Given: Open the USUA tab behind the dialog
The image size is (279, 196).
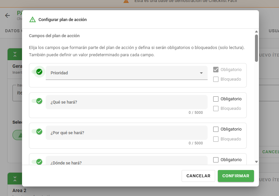Looking at the screenshot, I should pyautogui.click(x=274, y=31).
